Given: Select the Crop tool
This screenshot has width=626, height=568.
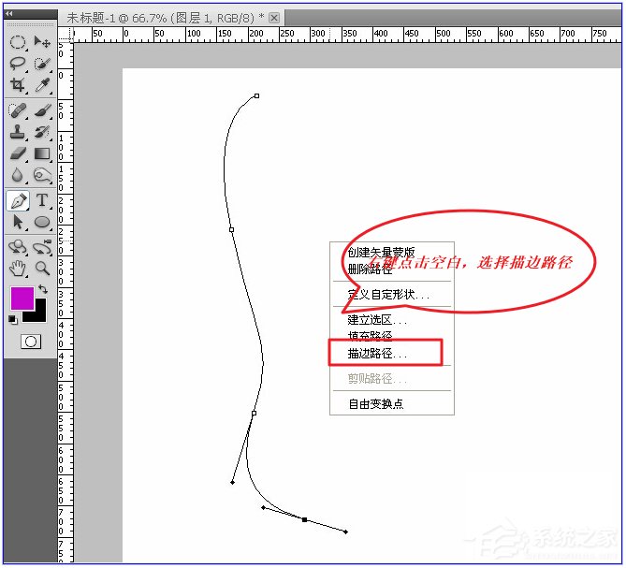Looking at the screenshot, I should click(x=17, y=84).
